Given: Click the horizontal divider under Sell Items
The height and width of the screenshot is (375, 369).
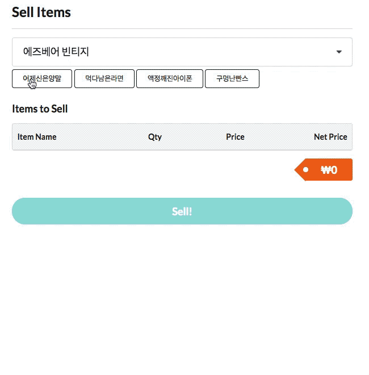Looking at the screenshot, I should (182, 28).
